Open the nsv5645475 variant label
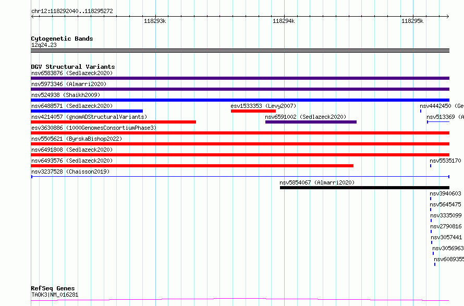The height and width of the screenshot is (306, 464). [x=445, y=204]
